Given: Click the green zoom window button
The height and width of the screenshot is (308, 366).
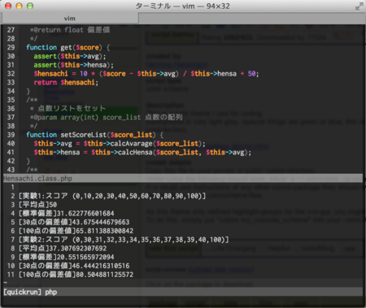Looking at the screenshot, I should [x=30, y=6].
